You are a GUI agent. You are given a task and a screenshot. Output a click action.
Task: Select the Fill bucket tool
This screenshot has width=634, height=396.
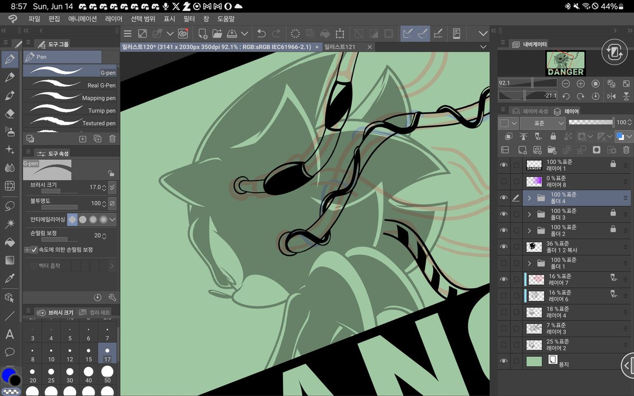click(10, 242)
